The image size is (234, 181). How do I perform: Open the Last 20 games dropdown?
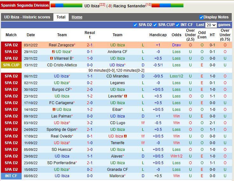(211, 25)
